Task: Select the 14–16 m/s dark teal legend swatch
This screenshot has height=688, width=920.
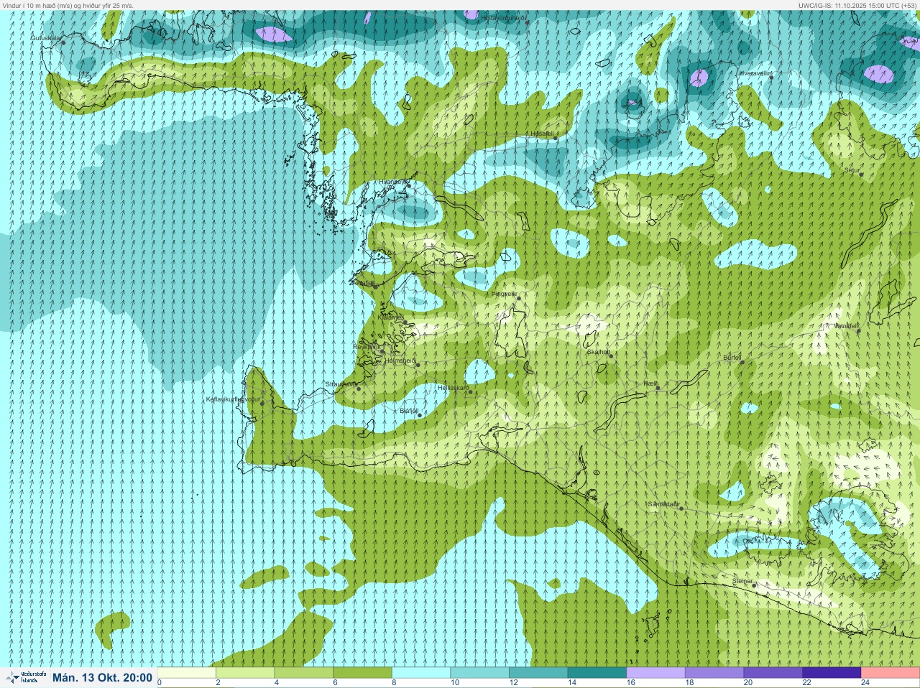Action: coord(597,673)
